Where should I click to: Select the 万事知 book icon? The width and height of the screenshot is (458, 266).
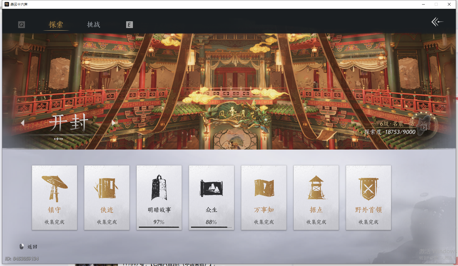point(264,187)
